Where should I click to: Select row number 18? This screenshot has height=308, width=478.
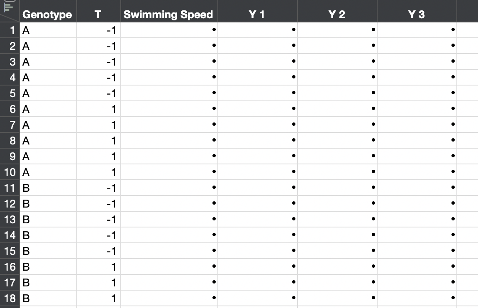pyautogui.click(x=10, y=298)
